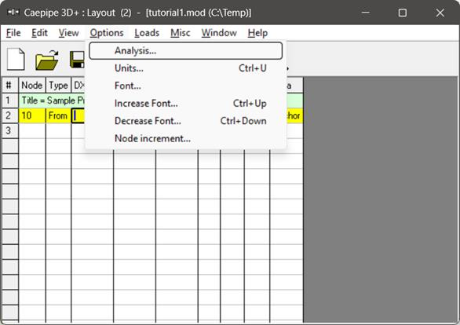This screenshot has width=460, height=325.
Task: Open the Misc menu
Action: coord(181,33)
